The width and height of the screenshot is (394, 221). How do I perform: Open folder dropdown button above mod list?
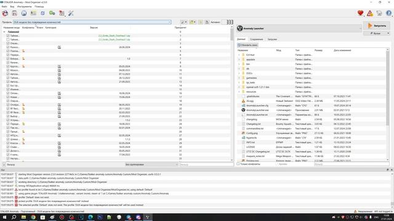(193, 22)
